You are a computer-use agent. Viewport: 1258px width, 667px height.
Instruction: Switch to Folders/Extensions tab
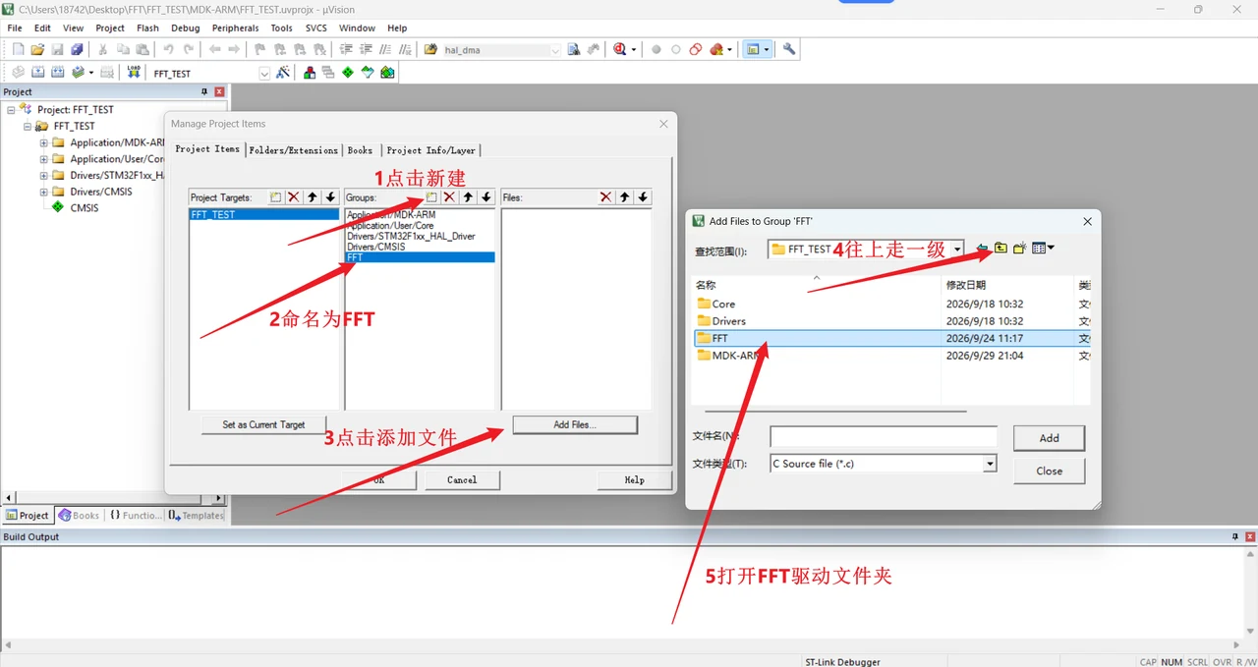point(294,150)
